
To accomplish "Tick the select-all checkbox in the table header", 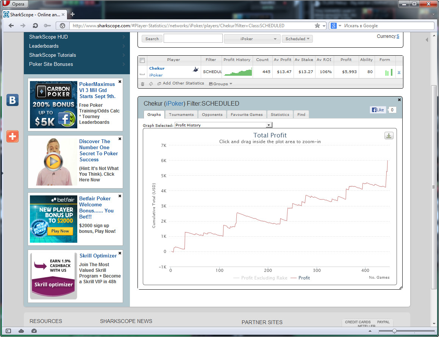I will tap(142, 60).
